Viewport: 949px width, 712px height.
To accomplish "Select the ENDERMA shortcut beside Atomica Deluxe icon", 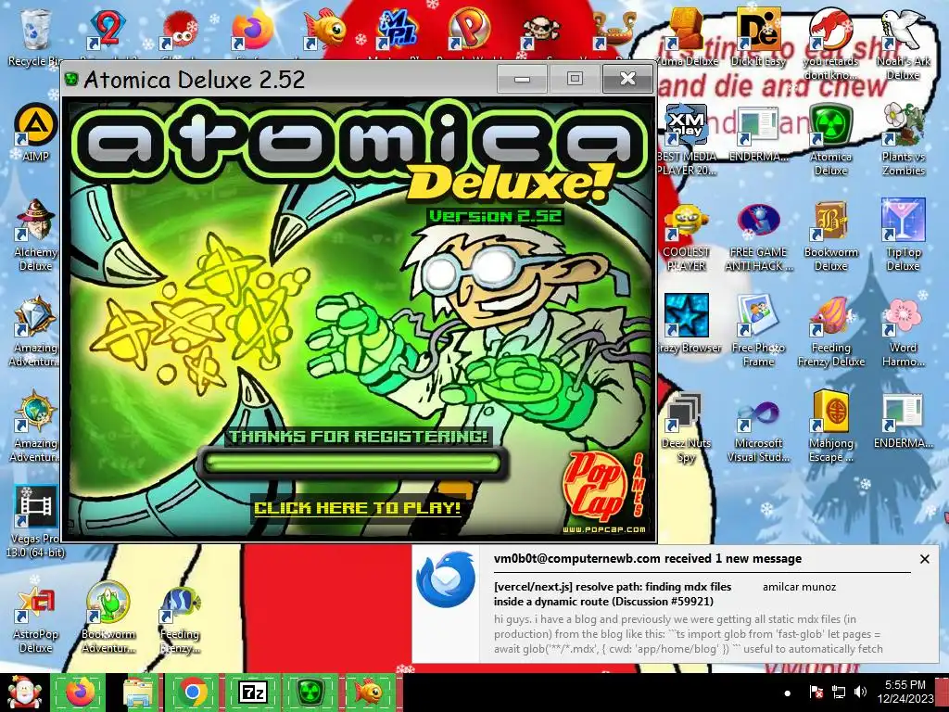I will click(758, 133).
